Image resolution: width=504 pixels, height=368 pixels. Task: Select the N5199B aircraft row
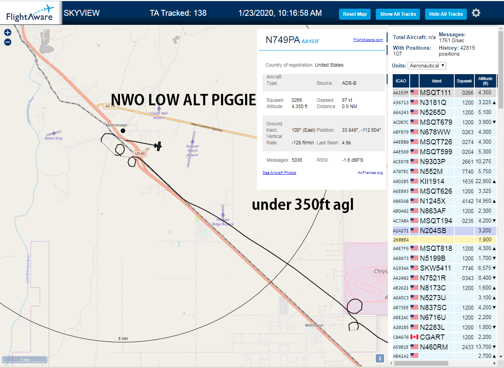click(444, 258)
